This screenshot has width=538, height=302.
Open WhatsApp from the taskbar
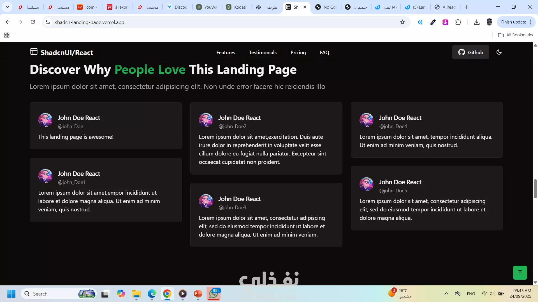(214, 294)
